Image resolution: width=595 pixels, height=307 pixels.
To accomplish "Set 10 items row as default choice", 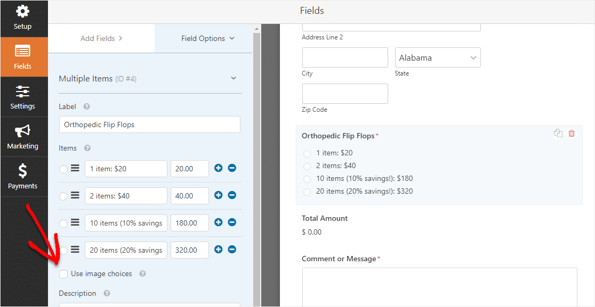I will pos(63,223).
